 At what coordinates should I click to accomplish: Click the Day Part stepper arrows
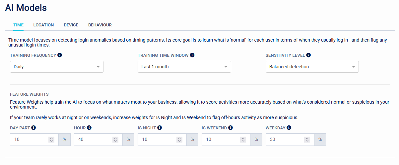[x=51, y=140]
